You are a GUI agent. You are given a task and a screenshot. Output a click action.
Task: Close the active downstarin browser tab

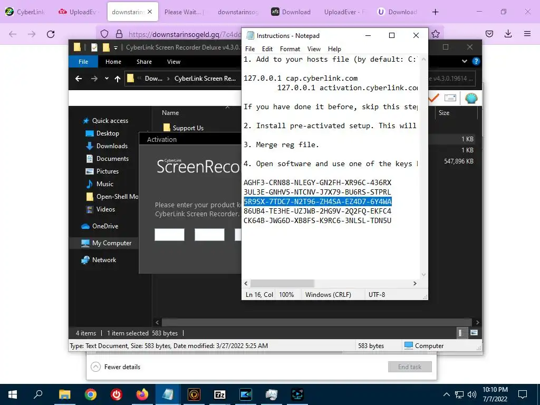click(150, 12)
